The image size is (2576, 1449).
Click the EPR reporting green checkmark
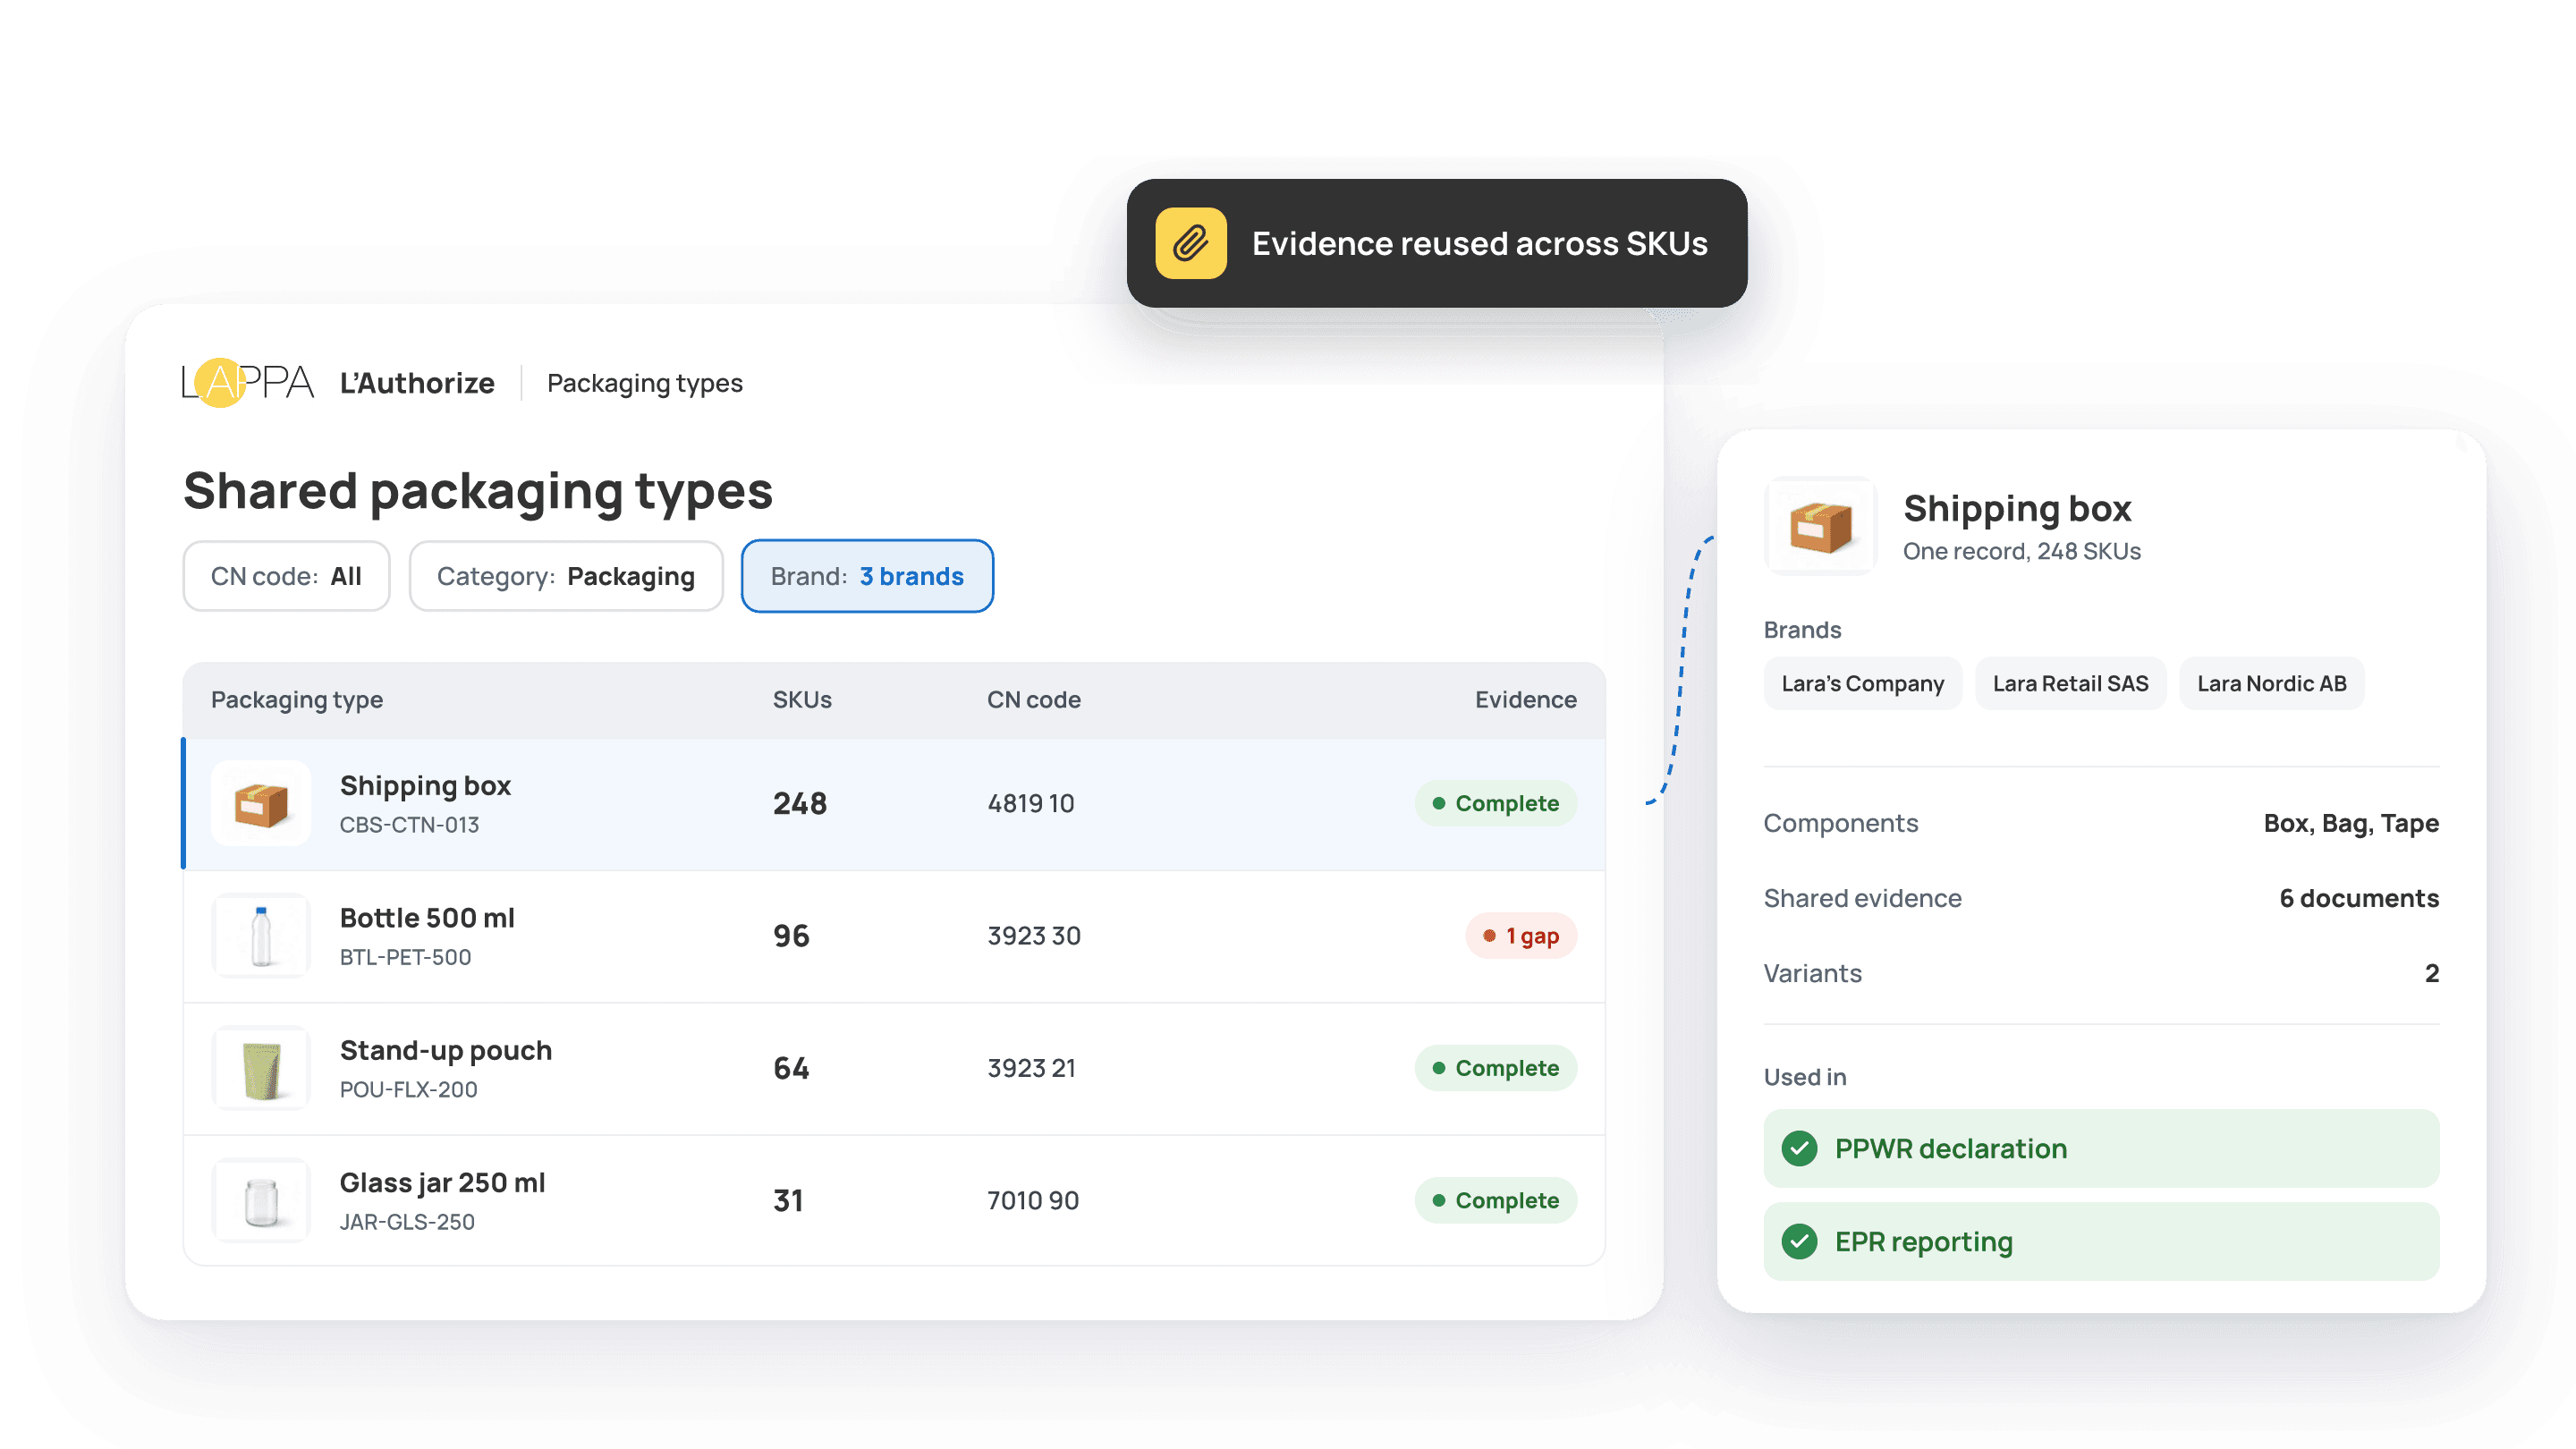[1800, 1241]
